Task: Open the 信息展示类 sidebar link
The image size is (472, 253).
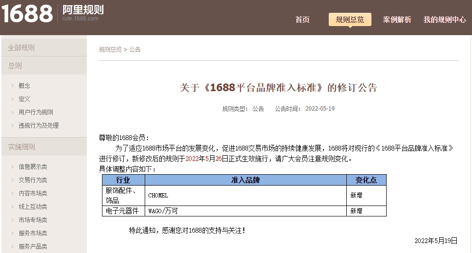Action: pyautogui.click(x=33, y=167)
